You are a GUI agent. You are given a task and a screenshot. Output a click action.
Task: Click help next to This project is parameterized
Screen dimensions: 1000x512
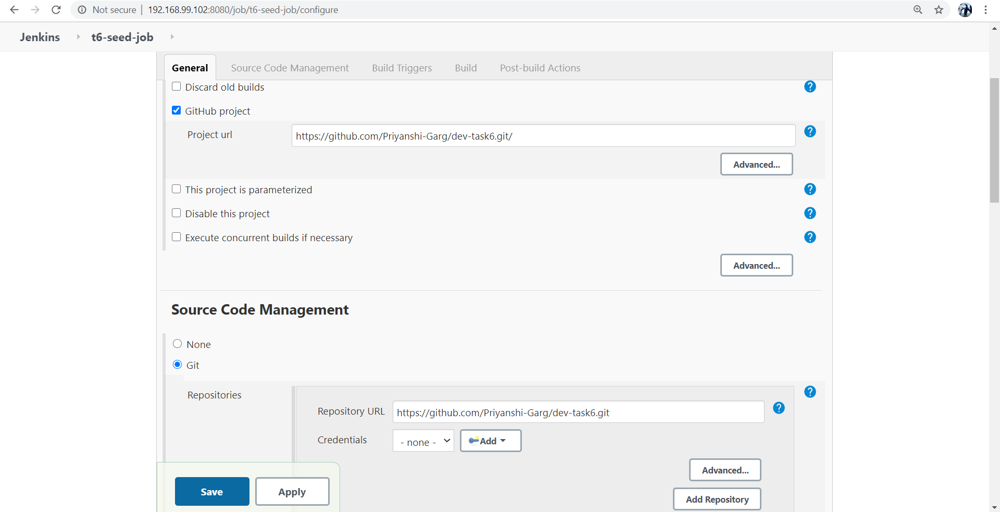pos(810,189)
